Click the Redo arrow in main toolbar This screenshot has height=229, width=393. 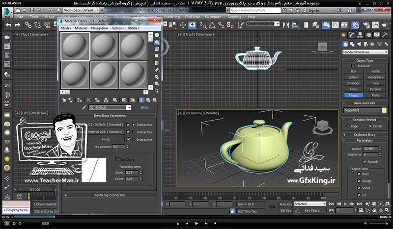click(x=17, y=25)
